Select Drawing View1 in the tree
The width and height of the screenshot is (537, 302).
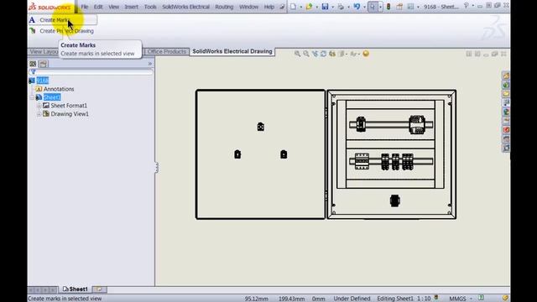coord(70,114)
